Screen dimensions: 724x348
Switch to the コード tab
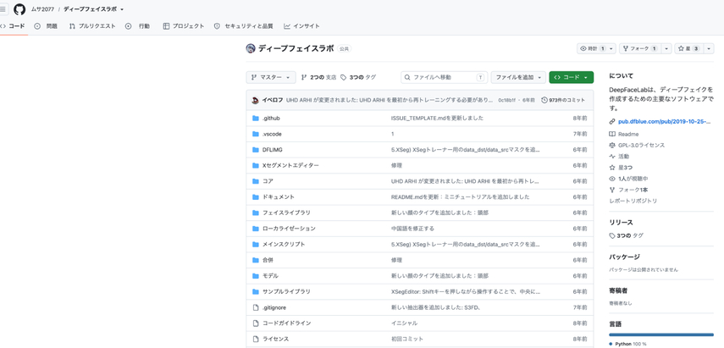click(13, 26)
